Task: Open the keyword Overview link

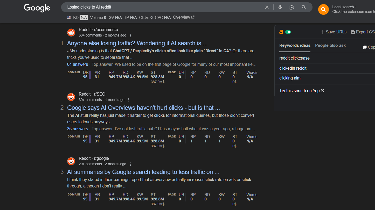Action: [x=184, y=17]
